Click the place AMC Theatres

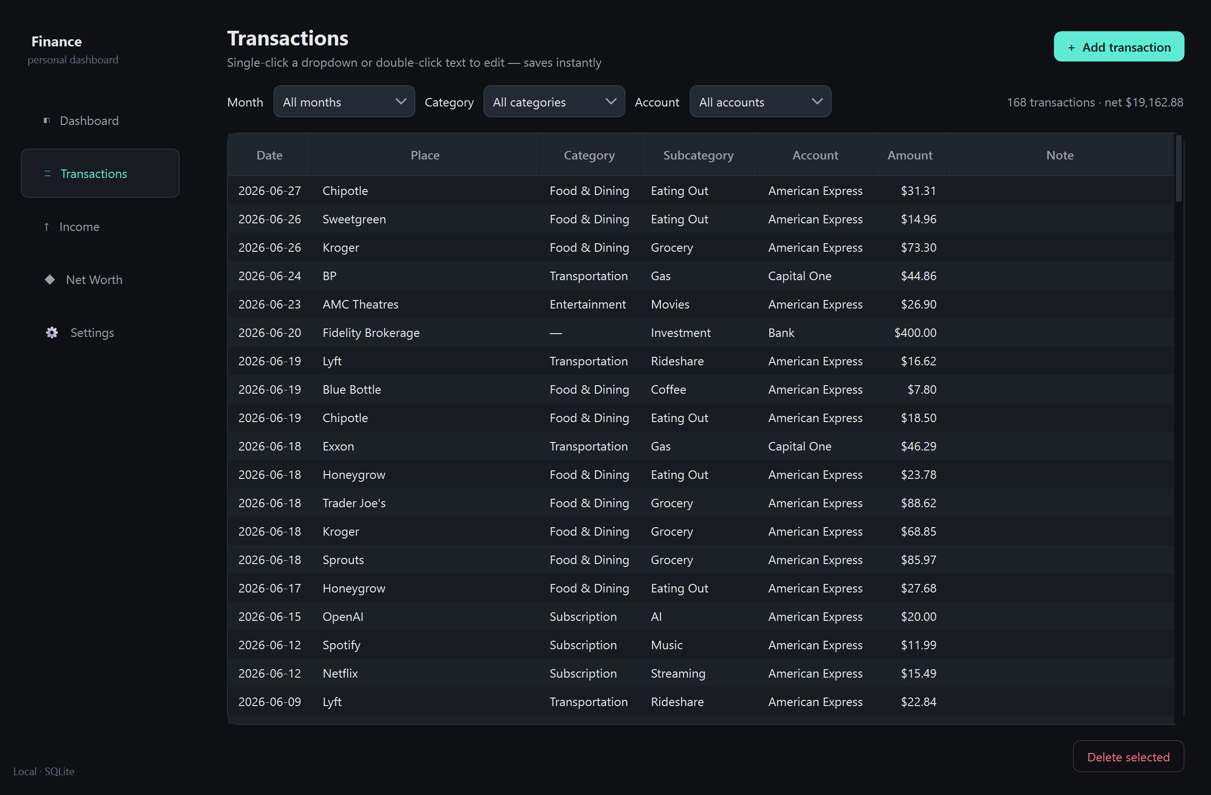(360, 304)
